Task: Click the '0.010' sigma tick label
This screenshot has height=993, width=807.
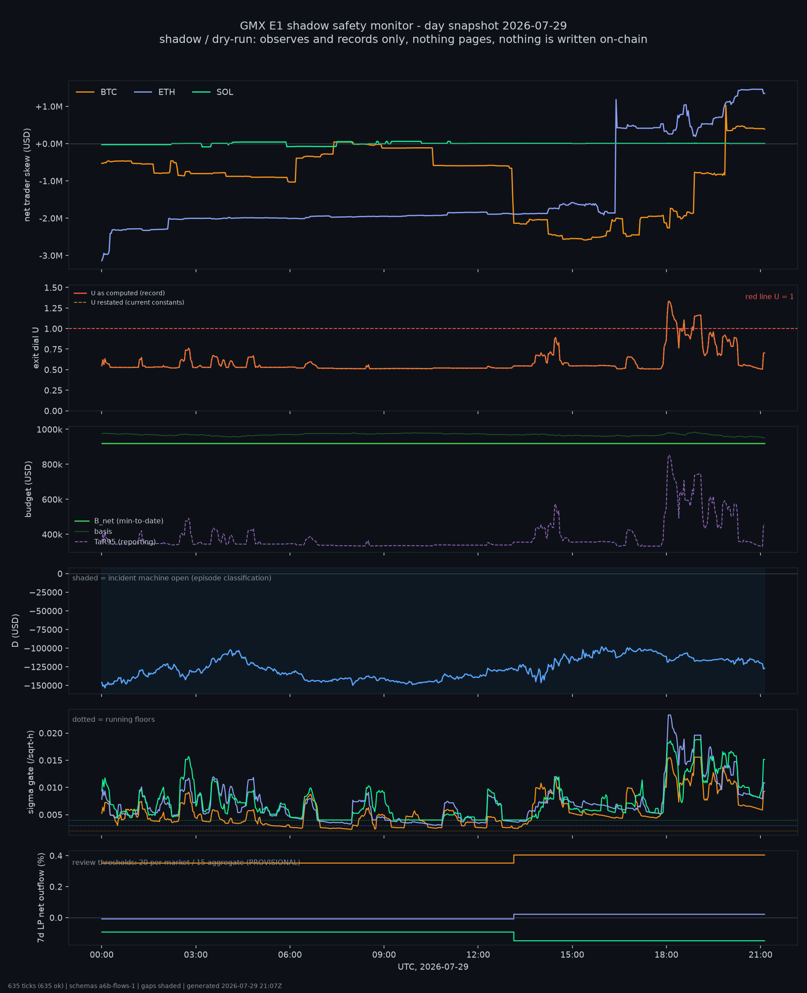Action: (x=51, y=788)
